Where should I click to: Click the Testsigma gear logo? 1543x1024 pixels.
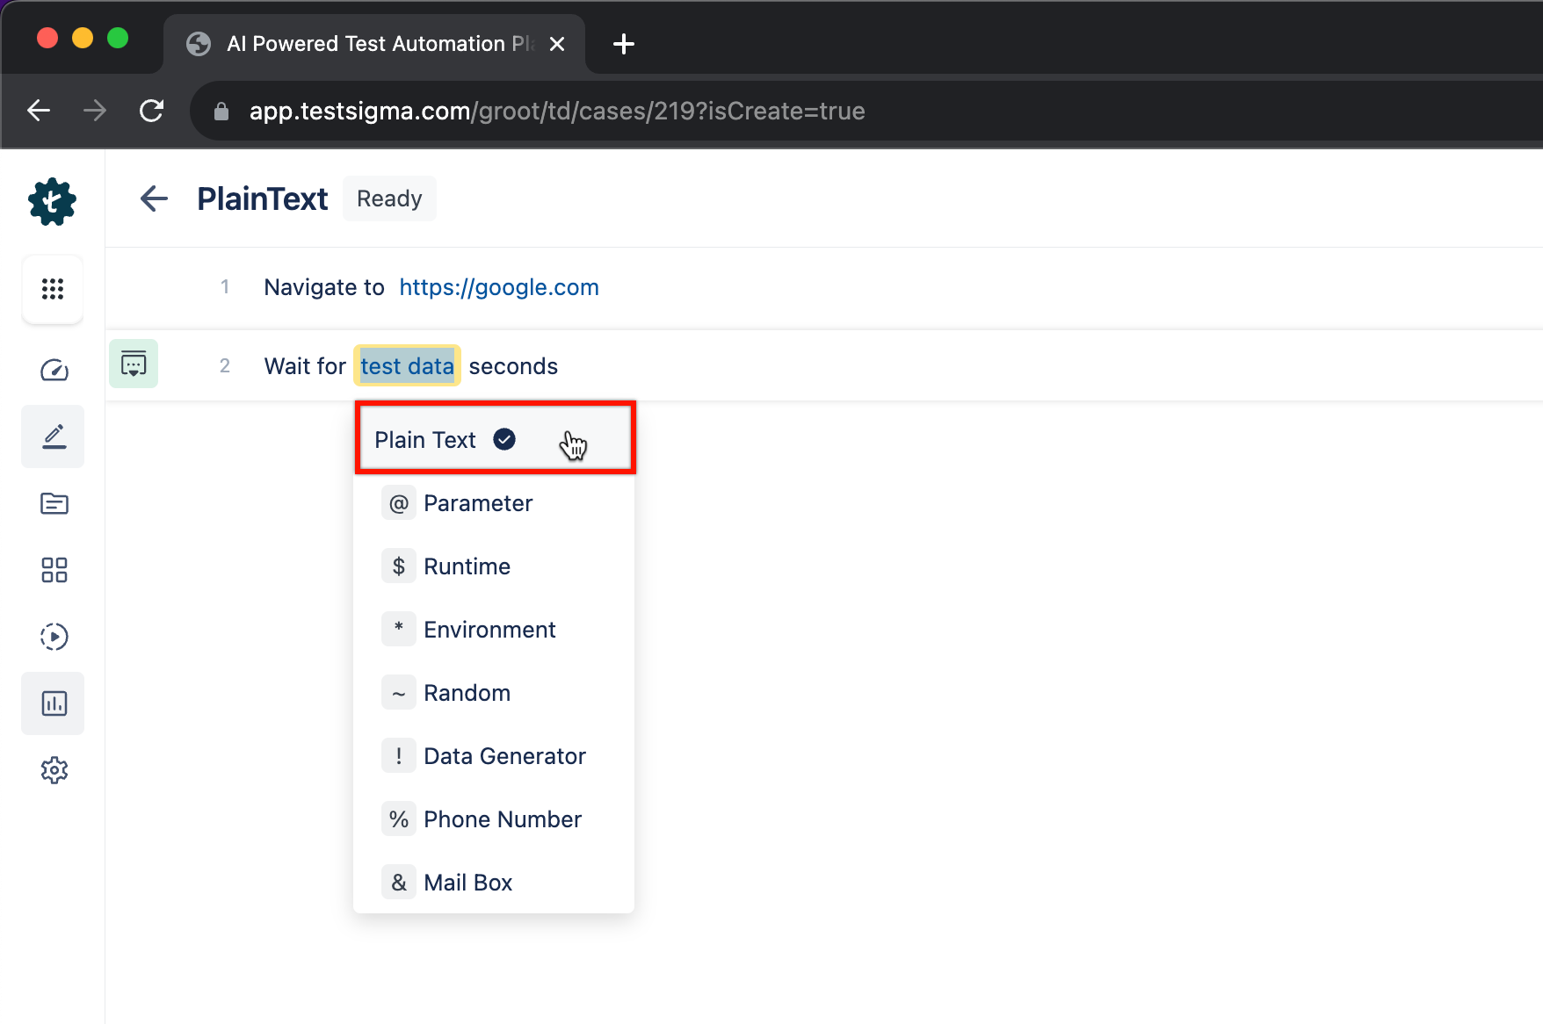point(53,202)
